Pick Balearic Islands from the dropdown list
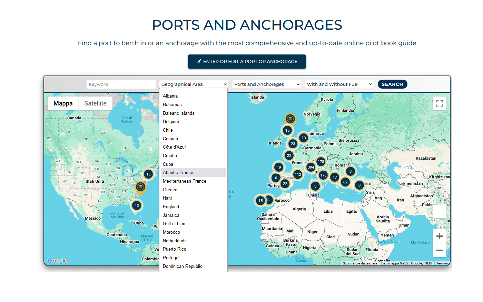This screenshot has width=483, height=302. (179, 113)
